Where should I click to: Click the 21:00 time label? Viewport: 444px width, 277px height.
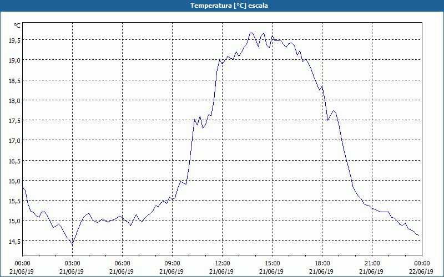(372, 264)
